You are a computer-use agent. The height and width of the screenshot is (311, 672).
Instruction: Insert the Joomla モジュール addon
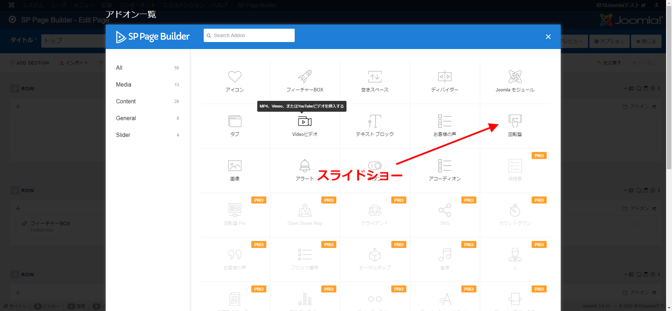515,81
